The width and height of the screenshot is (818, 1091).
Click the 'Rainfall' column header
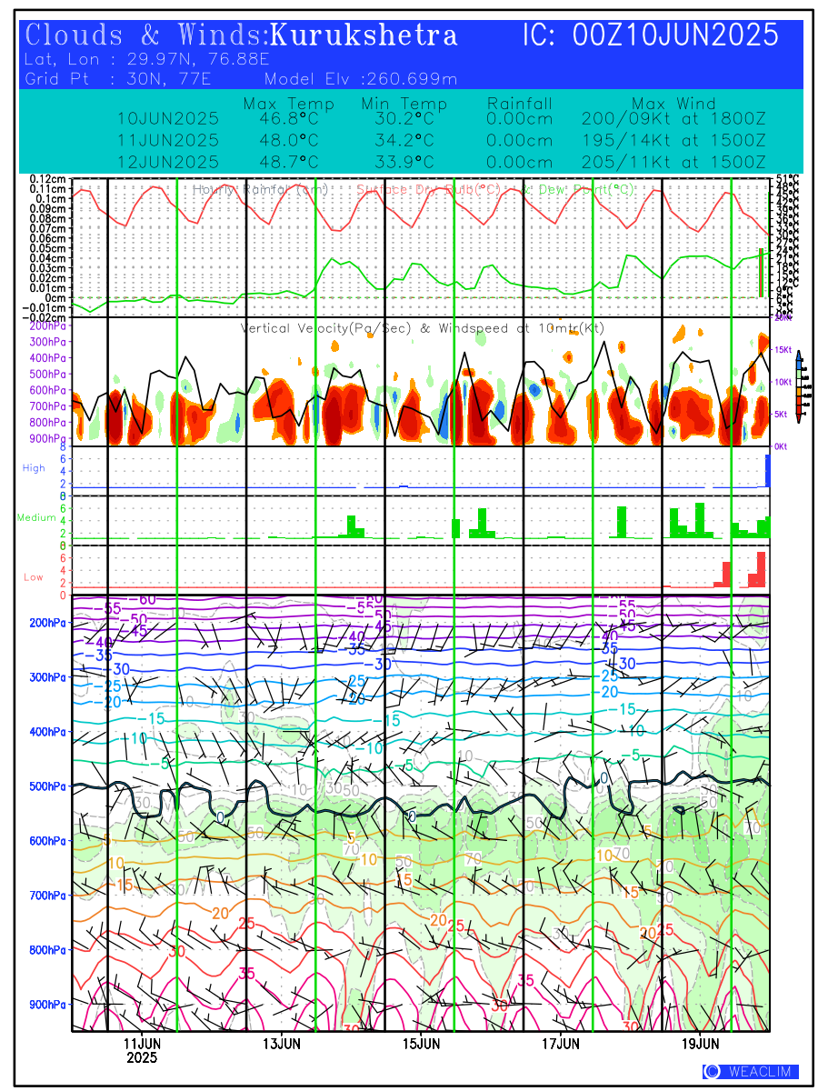tap(520, 104)
